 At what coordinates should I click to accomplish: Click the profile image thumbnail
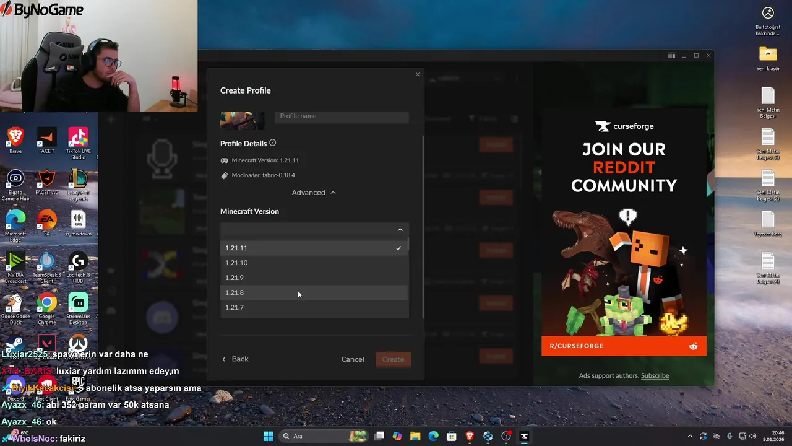coord(243,120)
